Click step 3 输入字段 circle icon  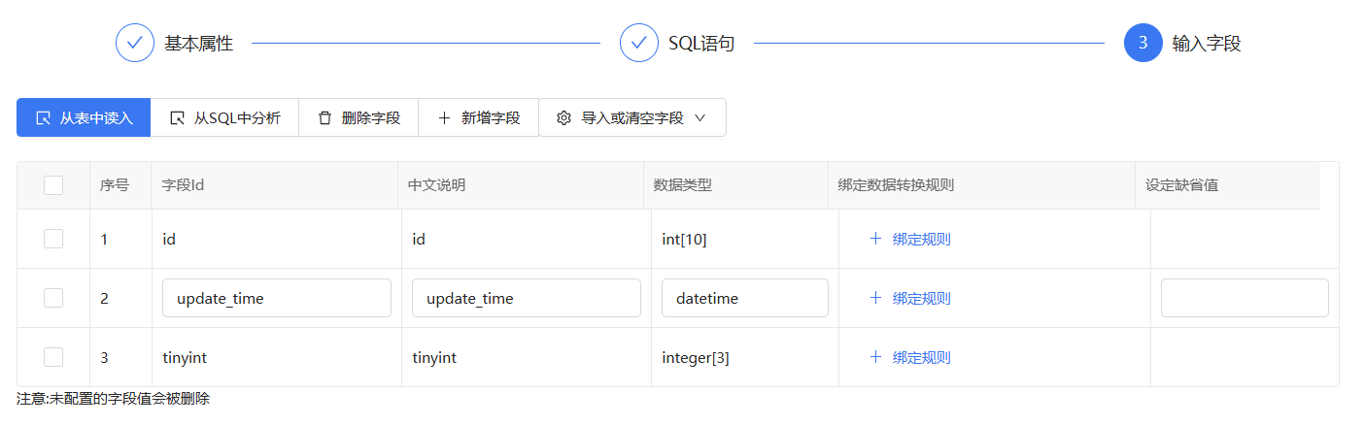click(1143, 43)
